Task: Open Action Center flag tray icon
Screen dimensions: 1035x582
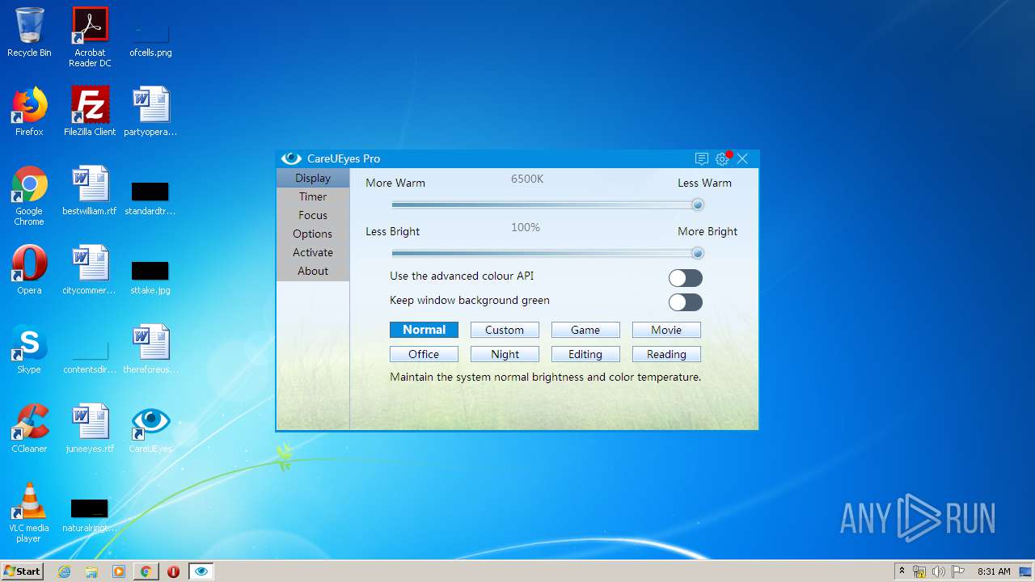Action: point(958,571)
